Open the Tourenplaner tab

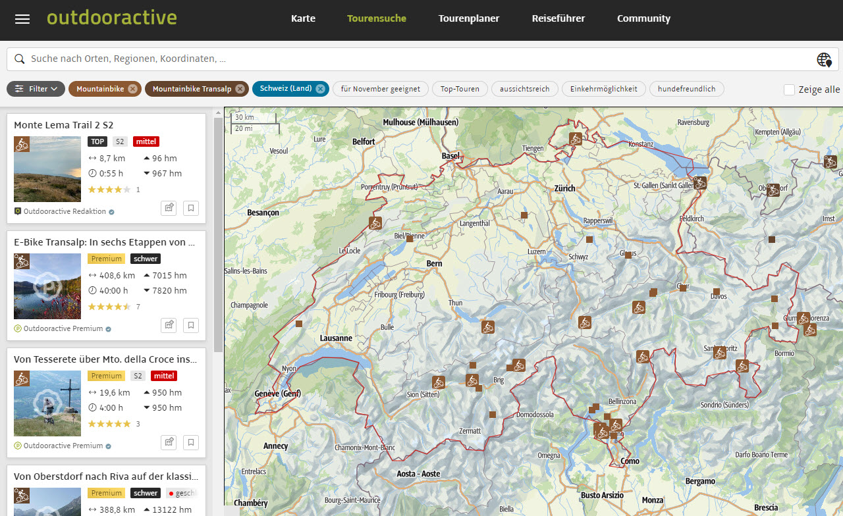[x=469, y=18]
